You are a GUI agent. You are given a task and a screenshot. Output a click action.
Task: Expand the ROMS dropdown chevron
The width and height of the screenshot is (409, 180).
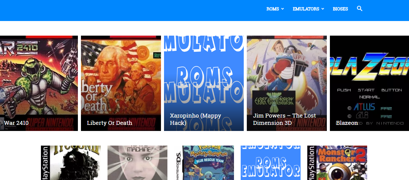283,9
